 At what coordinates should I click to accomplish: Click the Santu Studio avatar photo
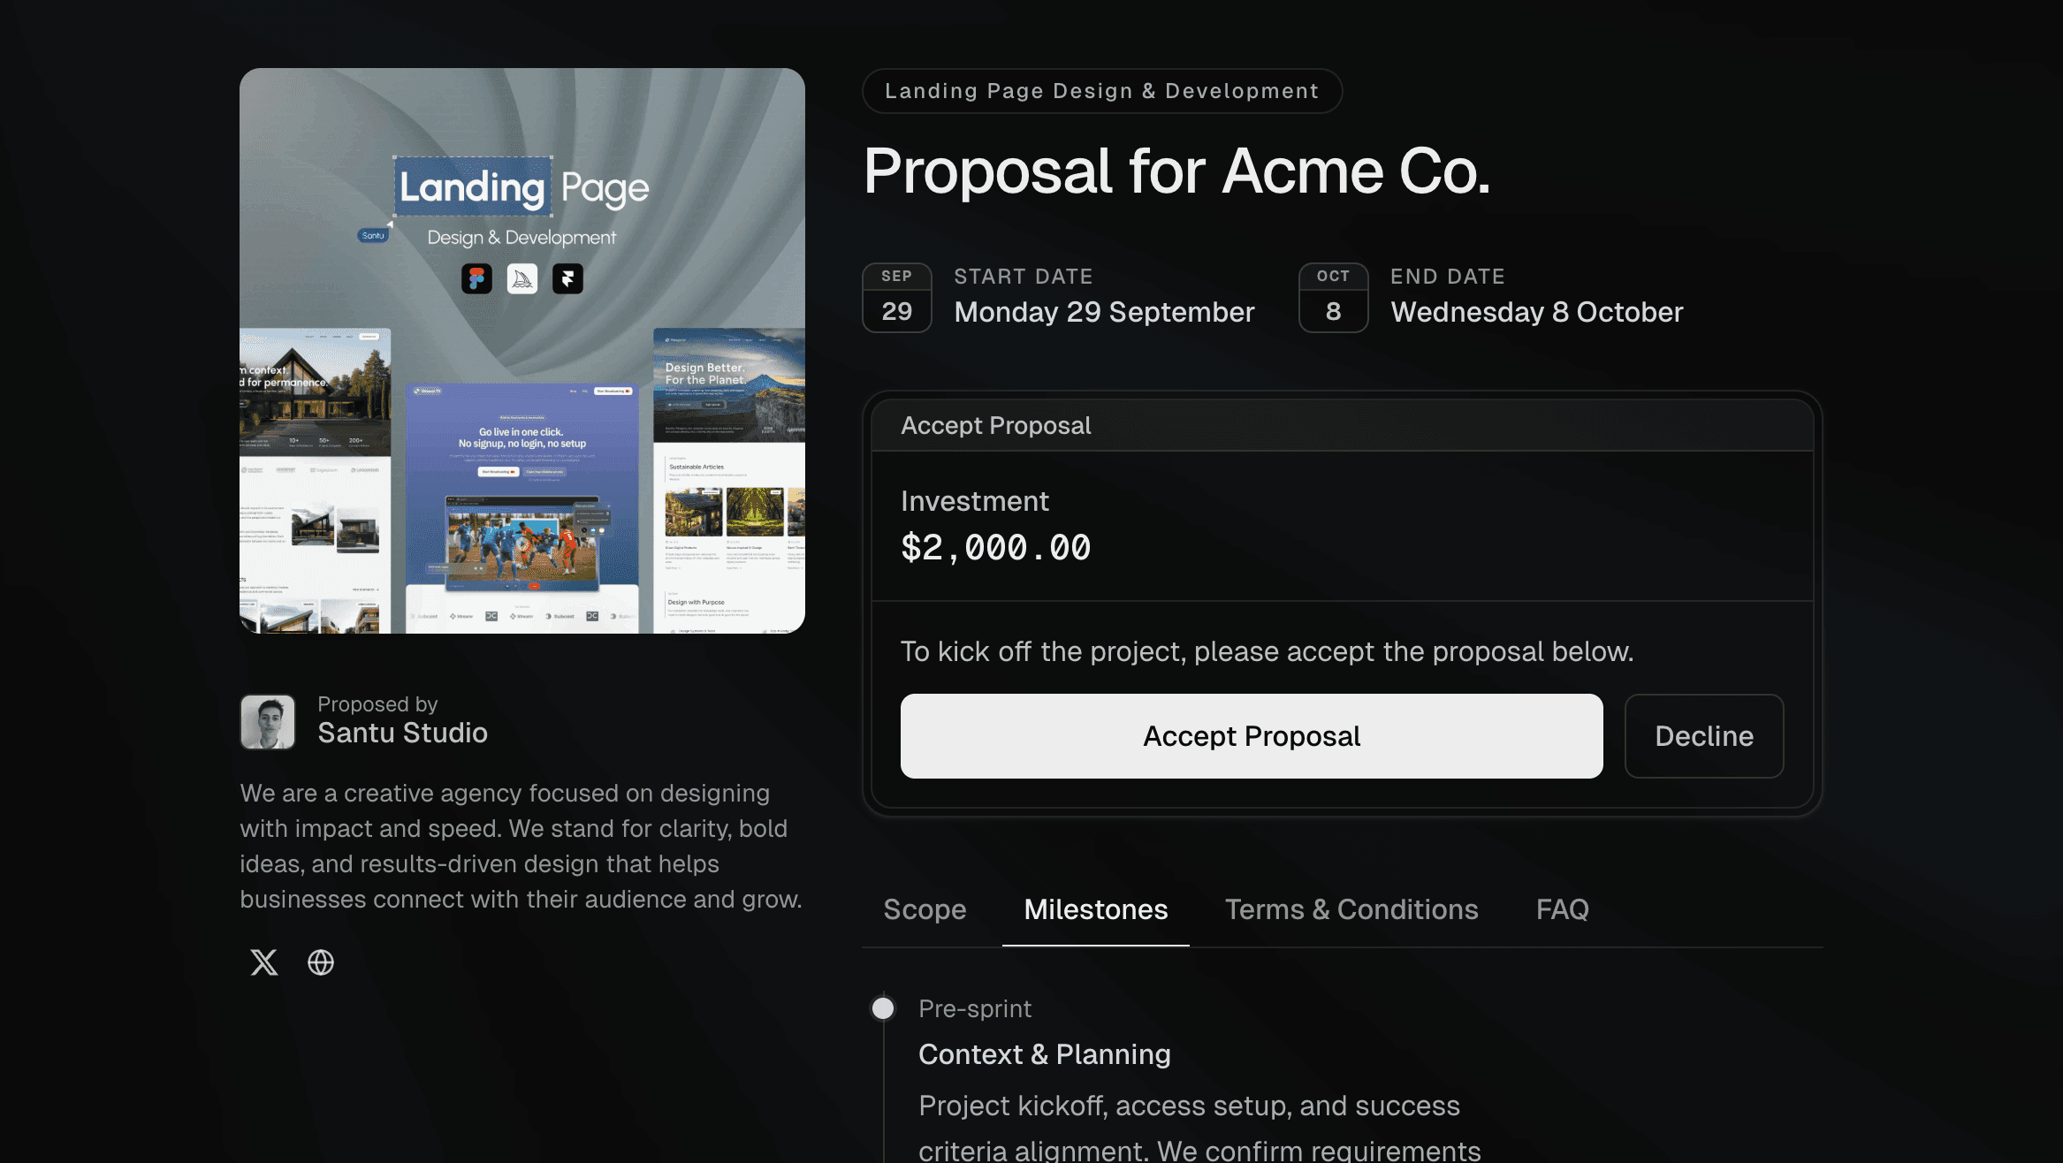click(x=268, y=721)
